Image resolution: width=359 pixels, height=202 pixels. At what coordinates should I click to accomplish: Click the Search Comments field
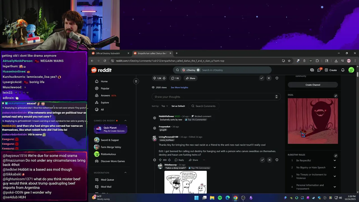coord(203,106)
